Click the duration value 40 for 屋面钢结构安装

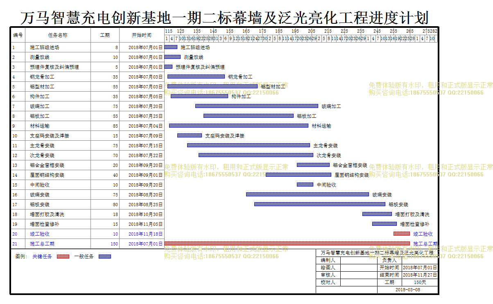[115, 175]
